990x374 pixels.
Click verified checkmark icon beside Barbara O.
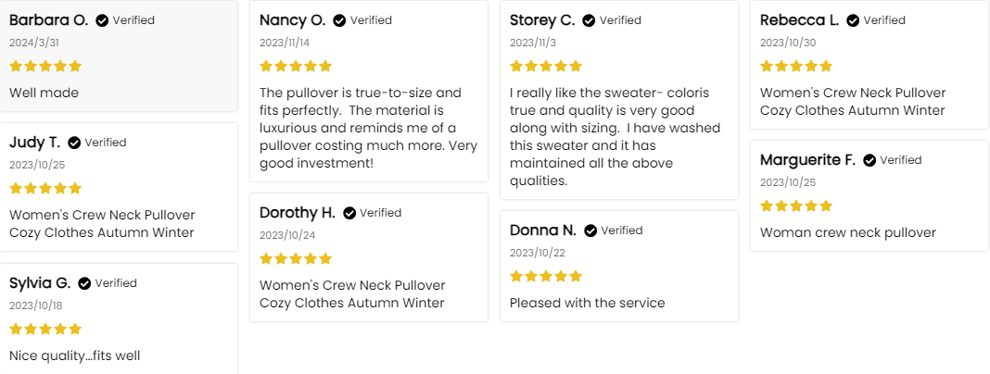click(x=102, y=20)
